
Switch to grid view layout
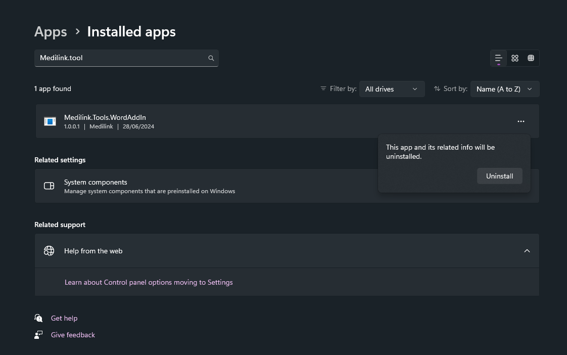(515, 58)
